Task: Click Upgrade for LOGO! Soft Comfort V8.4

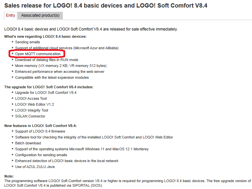Action: (46, 93)
